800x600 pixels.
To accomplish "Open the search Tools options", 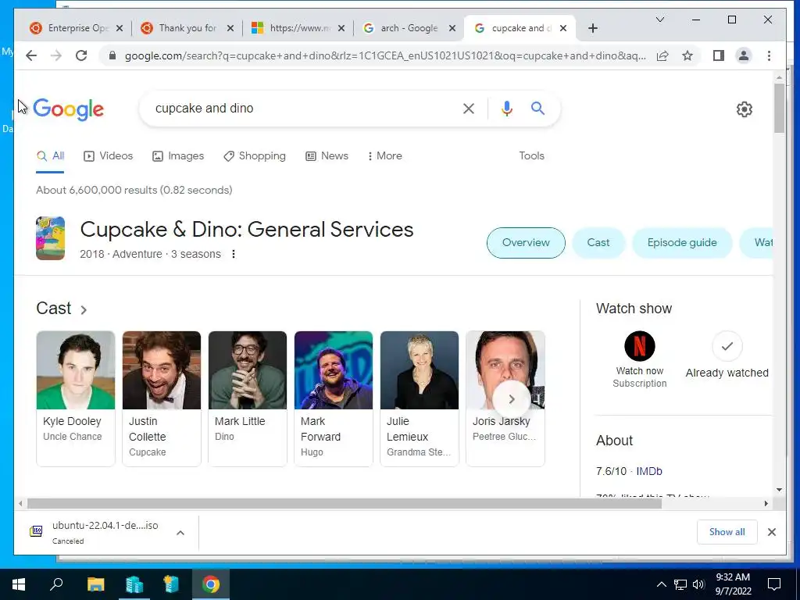I will [x=531, y=156].
